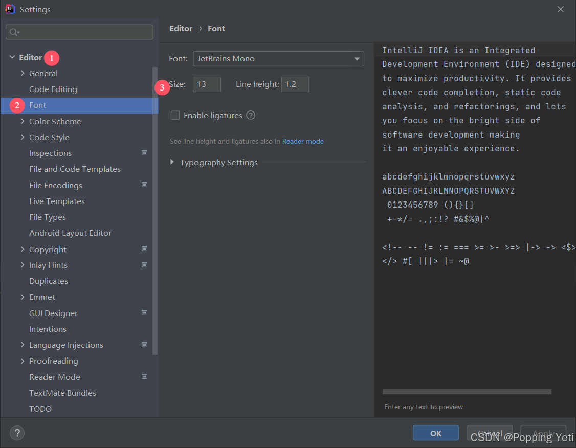This screenshot has width=576, height=448.
Task: Click 'Enter any text to preview' hint
Action: pos(423,407)
